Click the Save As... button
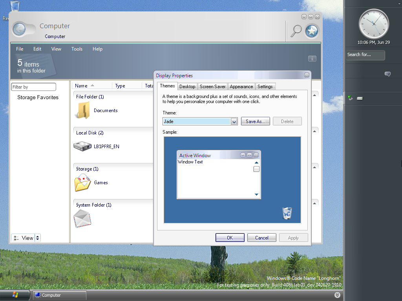Screen dimensions: 402x301 pyautogui.click(x=255, y=121)
